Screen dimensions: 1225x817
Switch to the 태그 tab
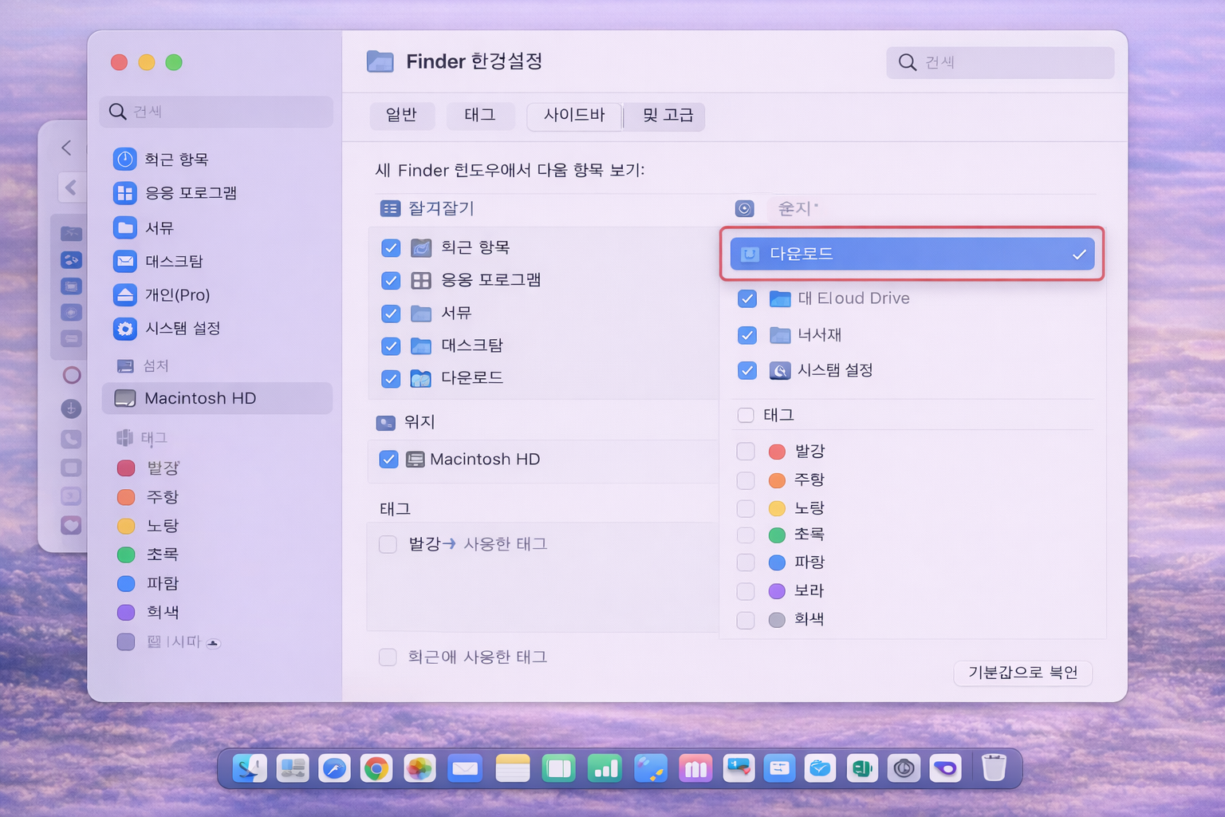(x=480, y=116)
